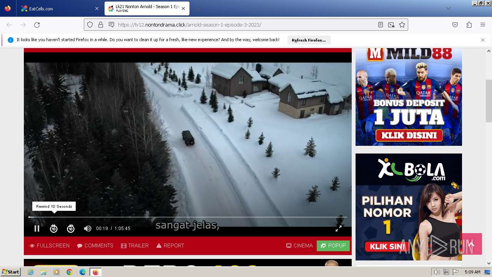Go back to previous page
Screen dimensions: 492x277
click(x=9, y=25)
